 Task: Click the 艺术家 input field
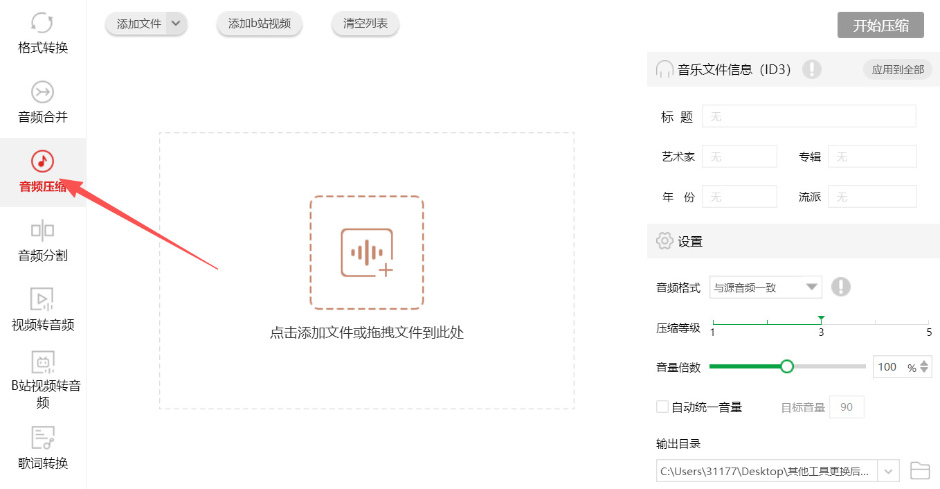pyautogui.click(x=740, y=157)
